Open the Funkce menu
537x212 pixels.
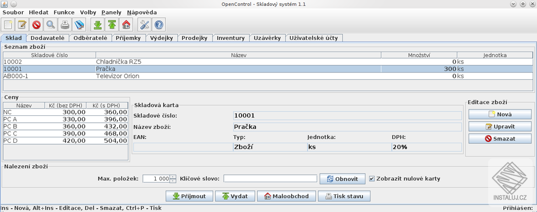(x=64, y=12)
